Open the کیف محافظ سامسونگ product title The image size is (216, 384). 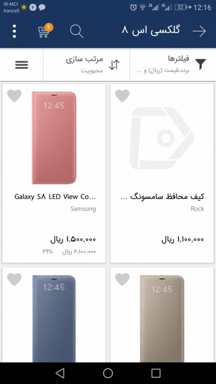[162, 197]
